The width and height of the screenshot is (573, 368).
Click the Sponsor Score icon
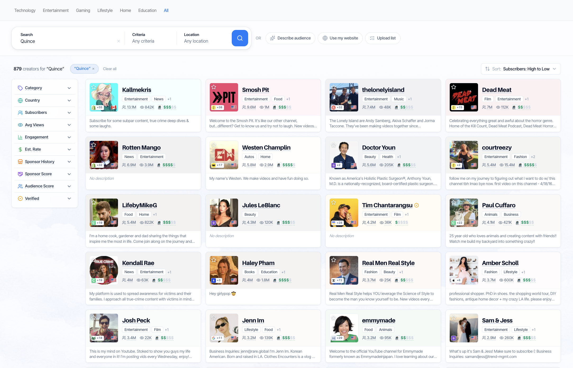click(x=20, y=174)
